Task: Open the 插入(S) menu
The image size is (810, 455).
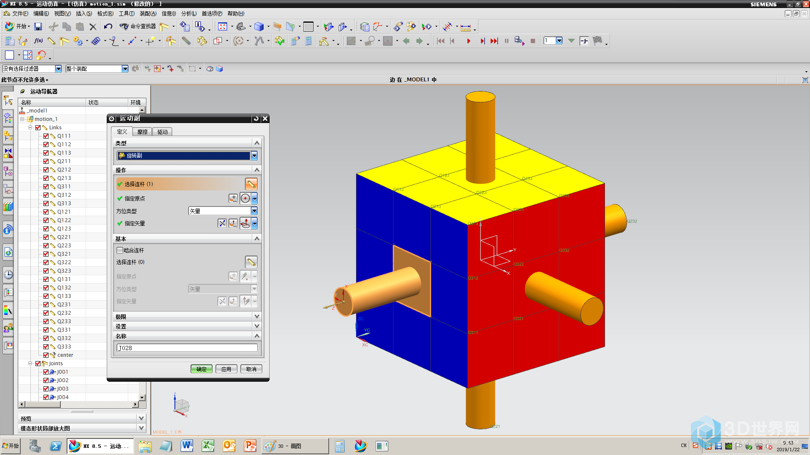Action: [84, 13]
